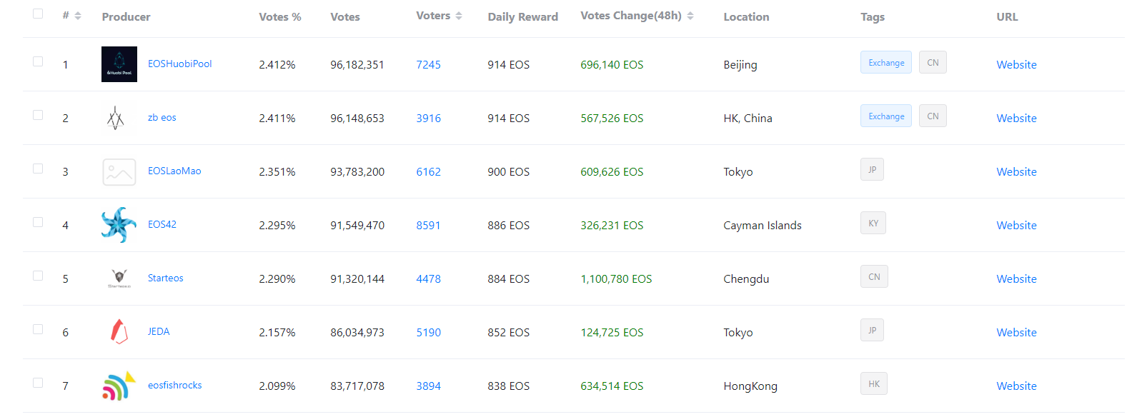
Task: Click the 8591 voters link for EOS42
Action: 428,224
